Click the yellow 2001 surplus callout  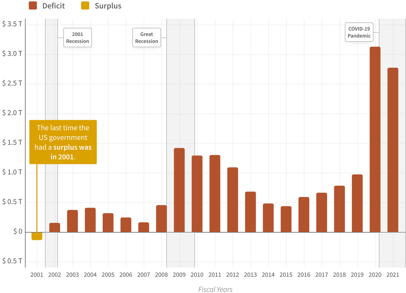63,142
